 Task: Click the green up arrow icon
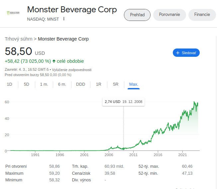(x=54, y=61)
